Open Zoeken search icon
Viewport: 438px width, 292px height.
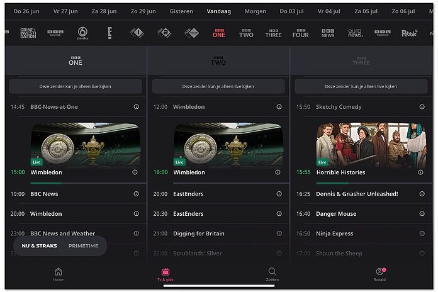pos(272,274)
